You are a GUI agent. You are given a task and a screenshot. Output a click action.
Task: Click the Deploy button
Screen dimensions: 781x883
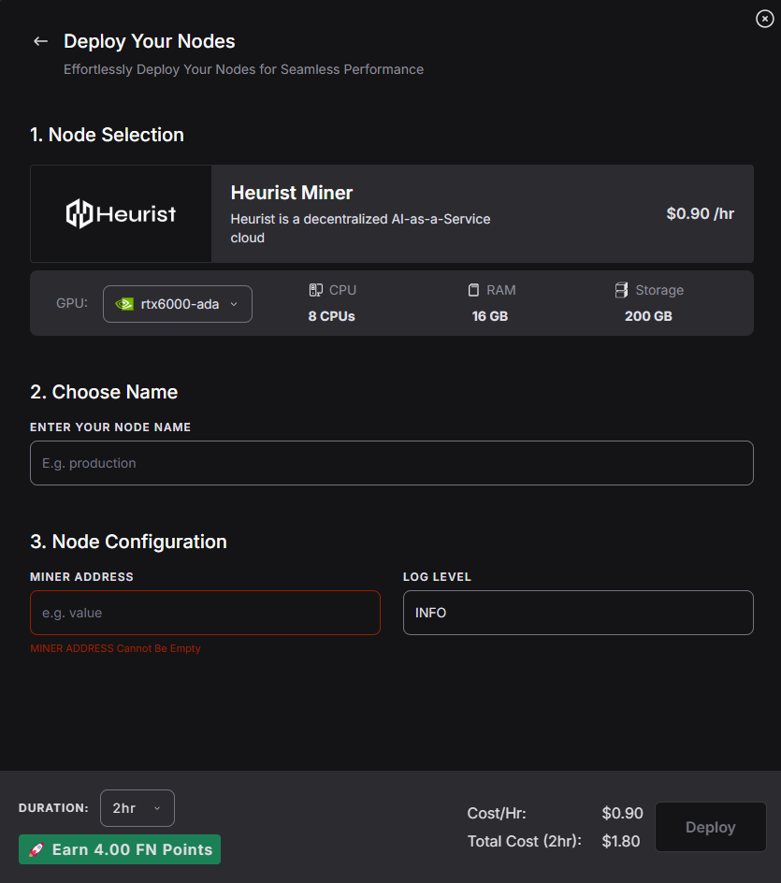[x=710, y=827]
